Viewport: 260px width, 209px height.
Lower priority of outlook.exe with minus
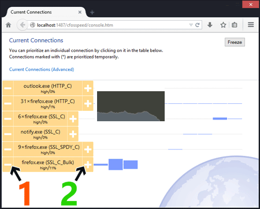(x=8, y=88)
